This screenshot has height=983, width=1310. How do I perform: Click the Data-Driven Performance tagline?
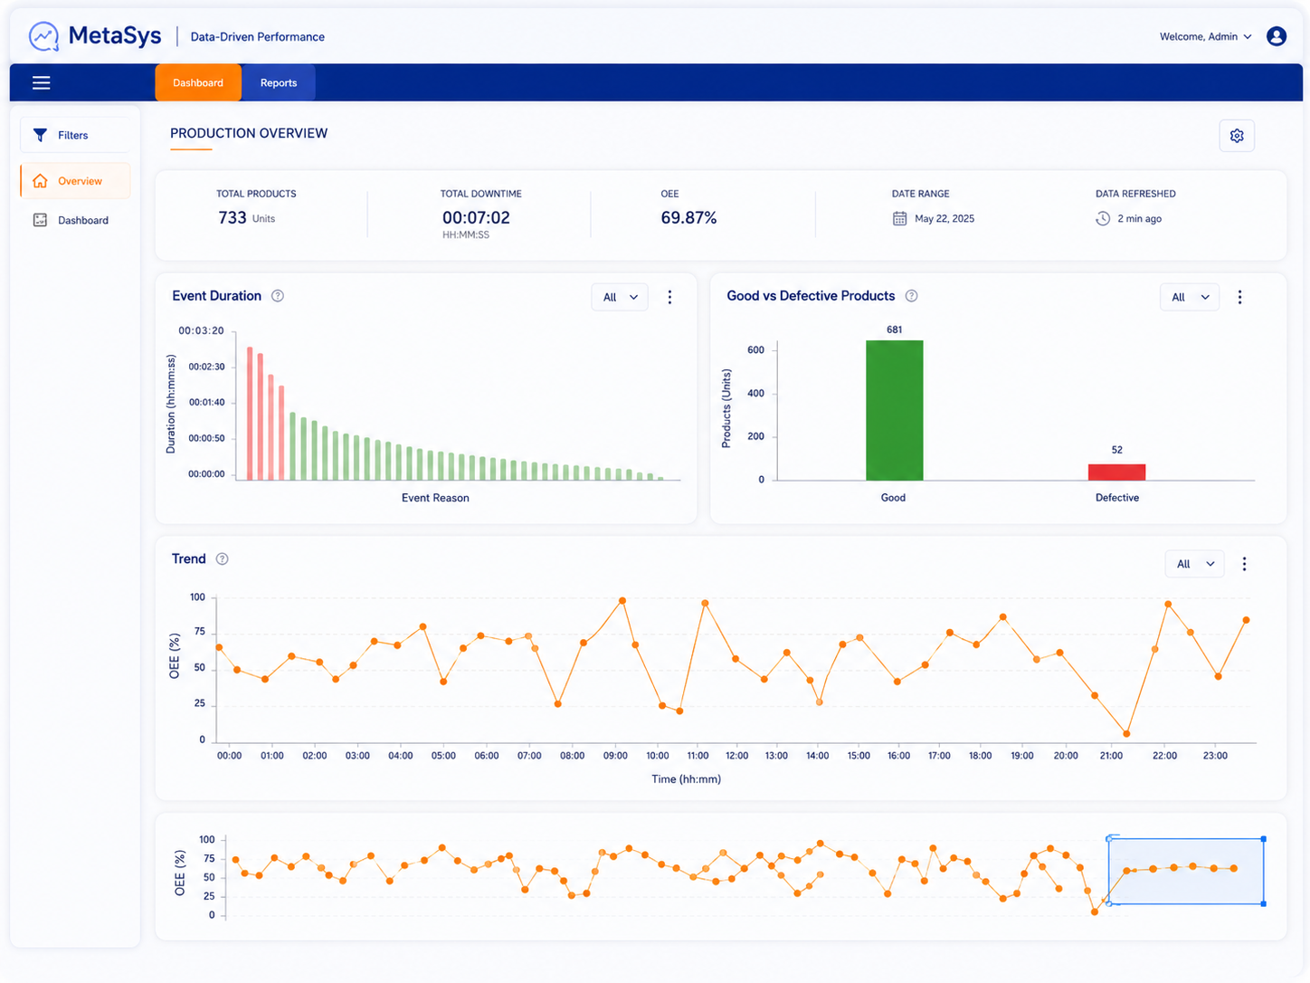tap(258, 37)
